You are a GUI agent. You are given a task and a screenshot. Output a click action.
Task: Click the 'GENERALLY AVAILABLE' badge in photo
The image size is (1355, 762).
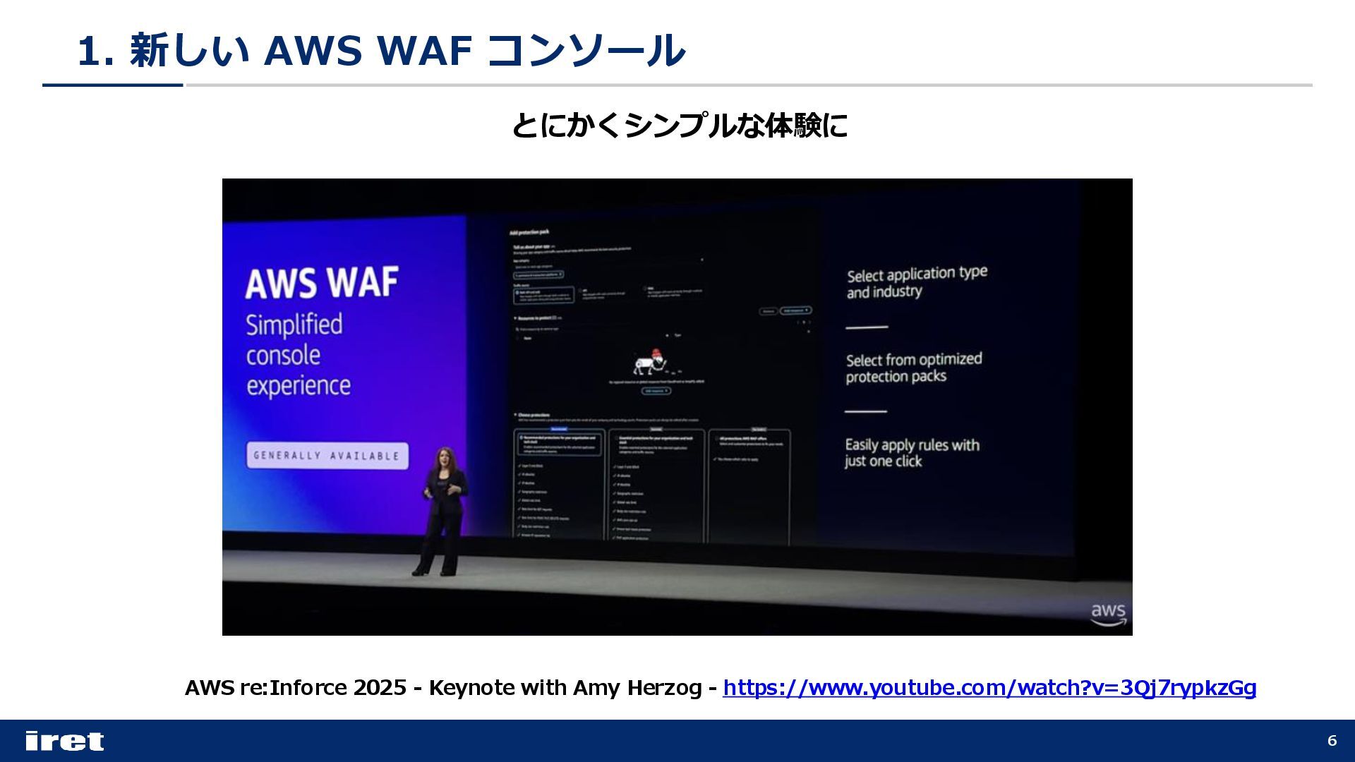click(x=327, y=456)
